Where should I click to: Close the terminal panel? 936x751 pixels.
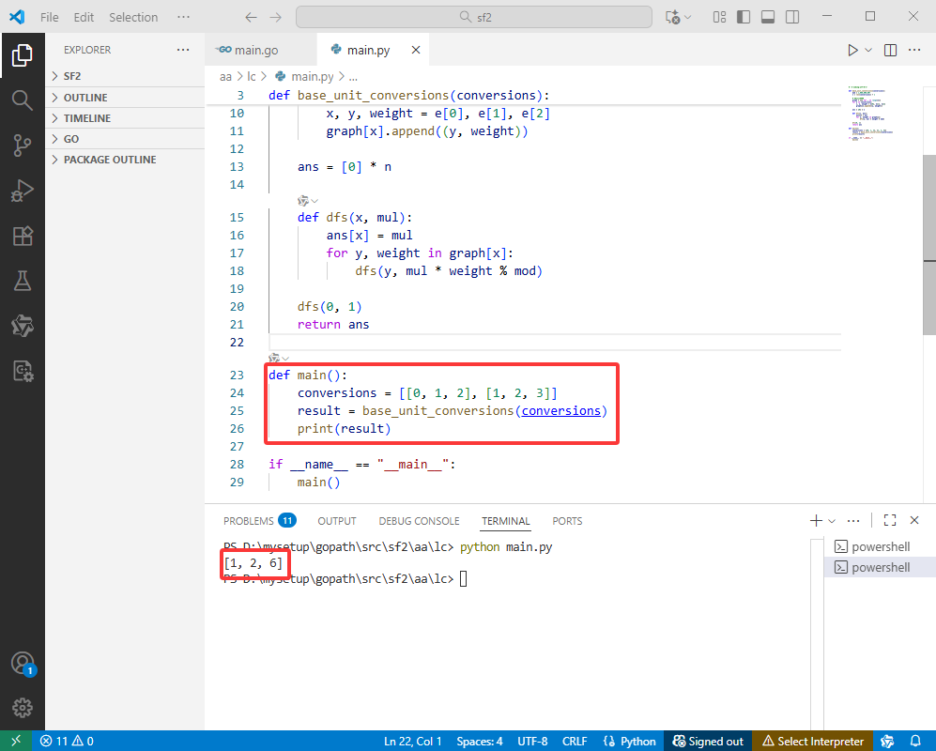click(x=913, y=521)
